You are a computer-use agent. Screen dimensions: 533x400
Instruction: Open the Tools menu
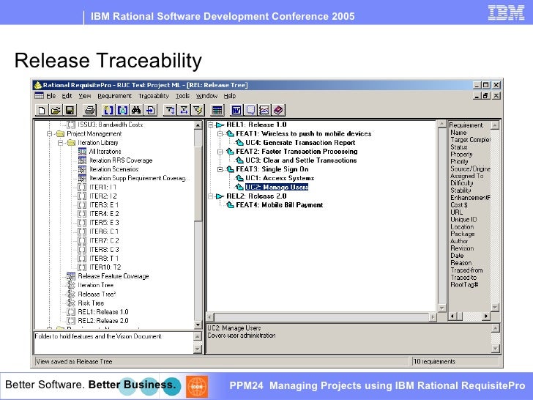182,96
